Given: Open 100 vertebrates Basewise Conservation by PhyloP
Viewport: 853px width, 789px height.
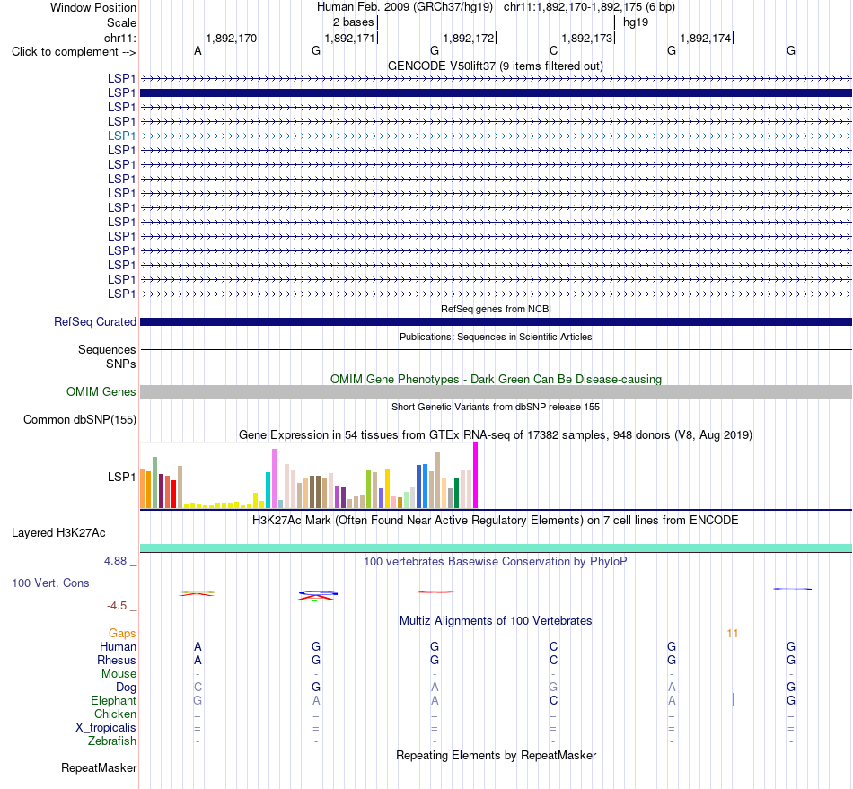Looking at the screenshot, I should click(x=496, y=561).
